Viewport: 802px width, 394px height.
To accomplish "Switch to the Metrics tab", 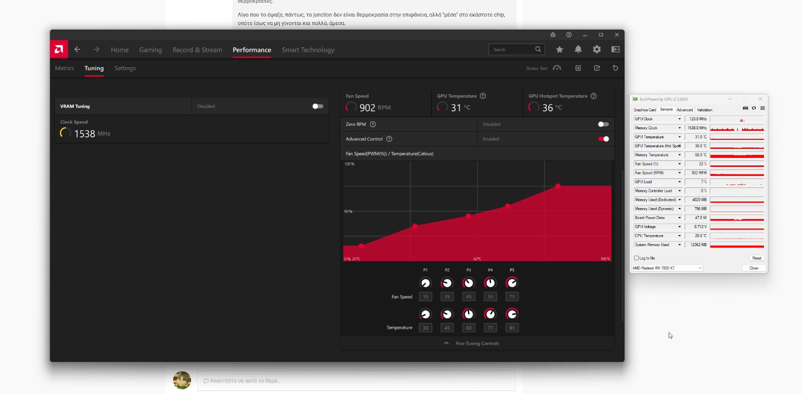I will (64, 68).
